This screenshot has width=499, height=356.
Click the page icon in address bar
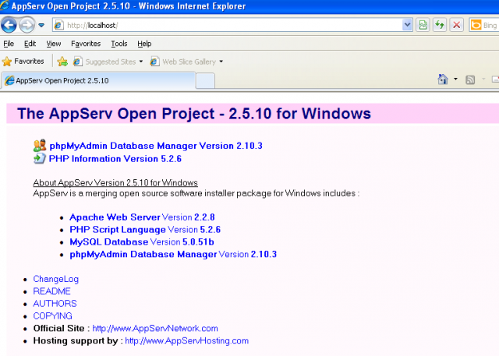pyautogui.click(x=59, y=25)
